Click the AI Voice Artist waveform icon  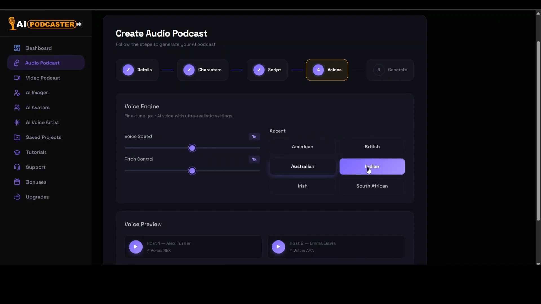17,122
